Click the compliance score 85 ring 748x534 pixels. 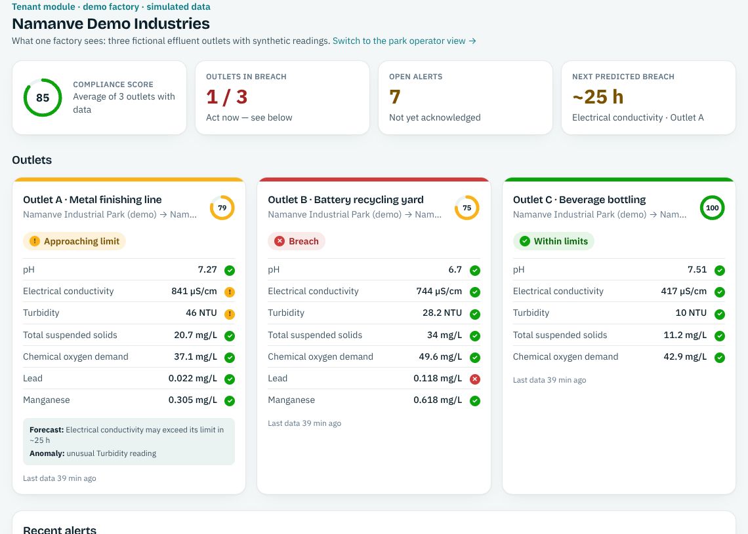tap(43, 98)
